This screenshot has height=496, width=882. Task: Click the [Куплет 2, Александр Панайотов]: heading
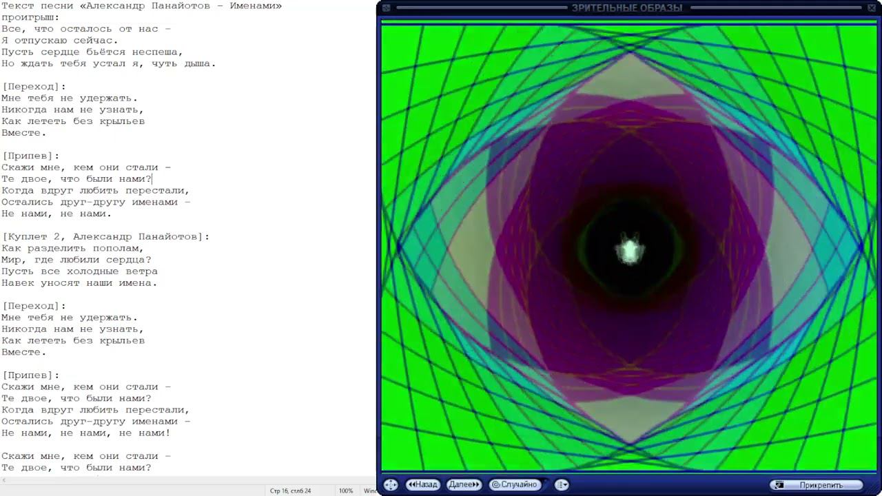(x=105, y=236)
